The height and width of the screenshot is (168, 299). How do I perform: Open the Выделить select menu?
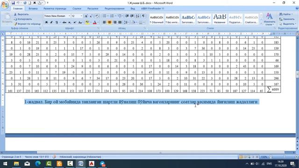click(287, 24)
